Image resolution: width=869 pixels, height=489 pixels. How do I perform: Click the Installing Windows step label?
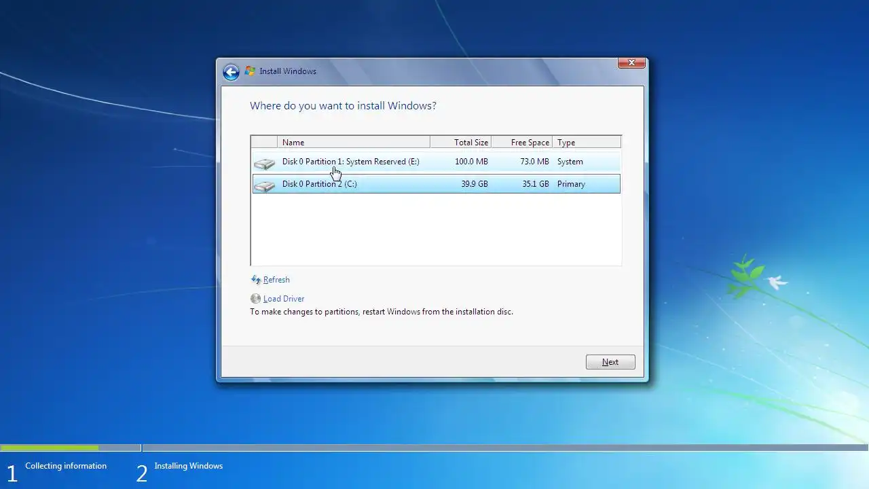point(189,466)
